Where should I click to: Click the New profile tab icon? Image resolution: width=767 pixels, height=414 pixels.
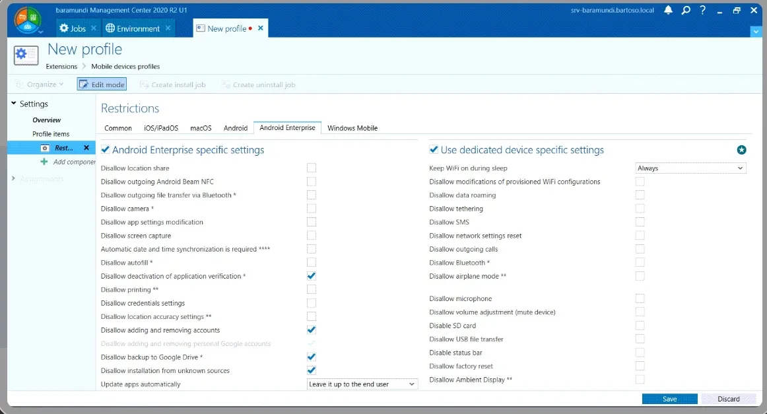[x=200, y=28]
